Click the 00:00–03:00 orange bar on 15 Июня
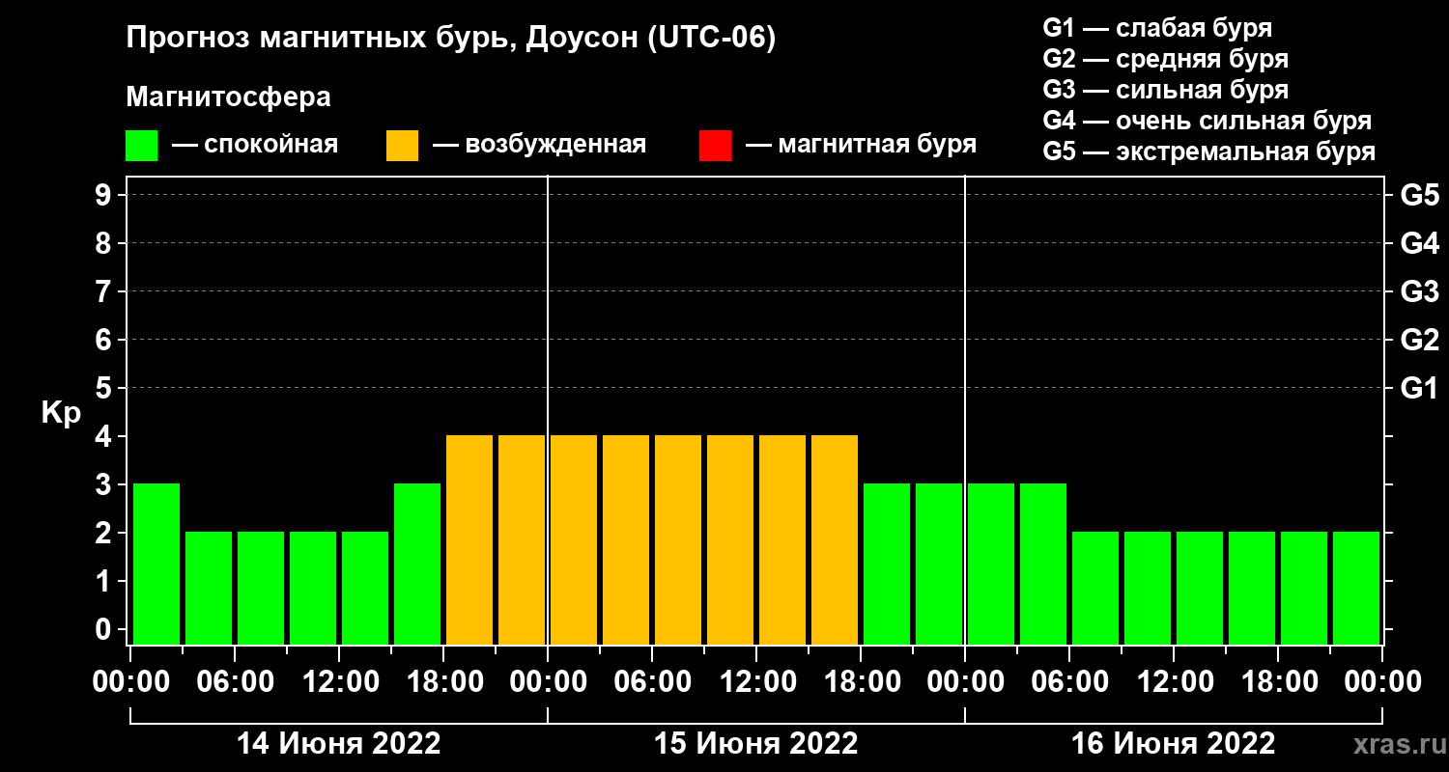Image resolution: width=1449 pixels, height=772 pixels. coord(574,540)
